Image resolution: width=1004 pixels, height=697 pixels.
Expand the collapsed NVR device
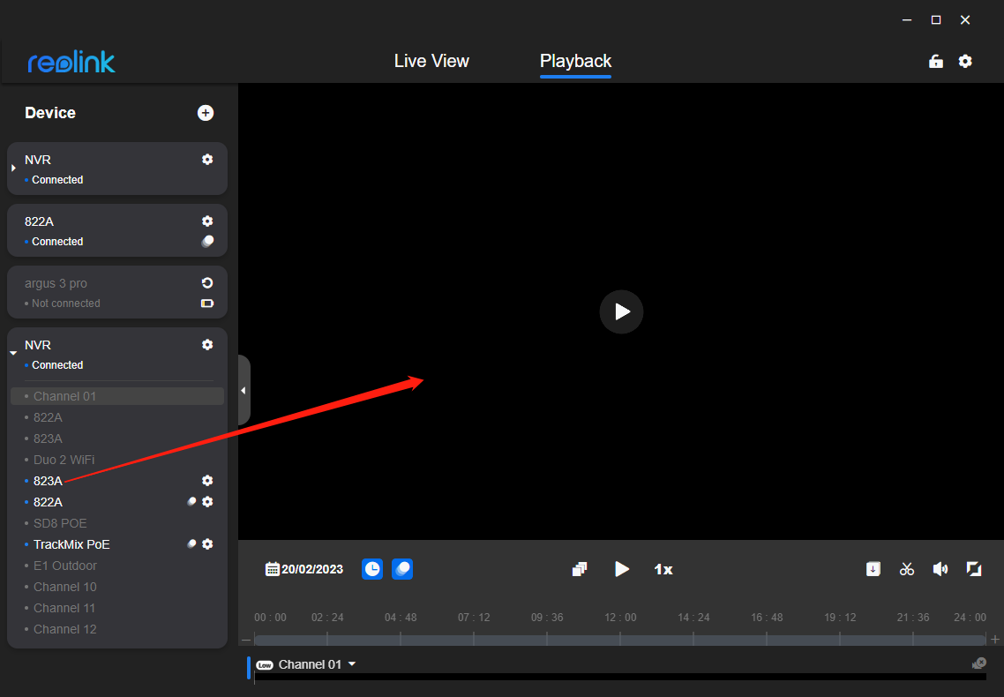[13, 169]
